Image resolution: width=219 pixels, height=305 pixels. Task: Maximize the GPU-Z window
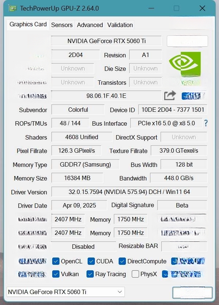tap(176, 8)
